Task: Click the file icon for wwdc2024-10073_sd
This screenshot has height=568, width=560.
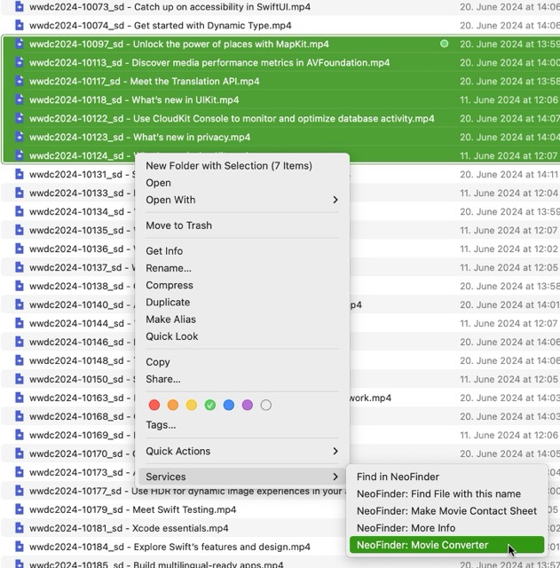Action: 19,6
